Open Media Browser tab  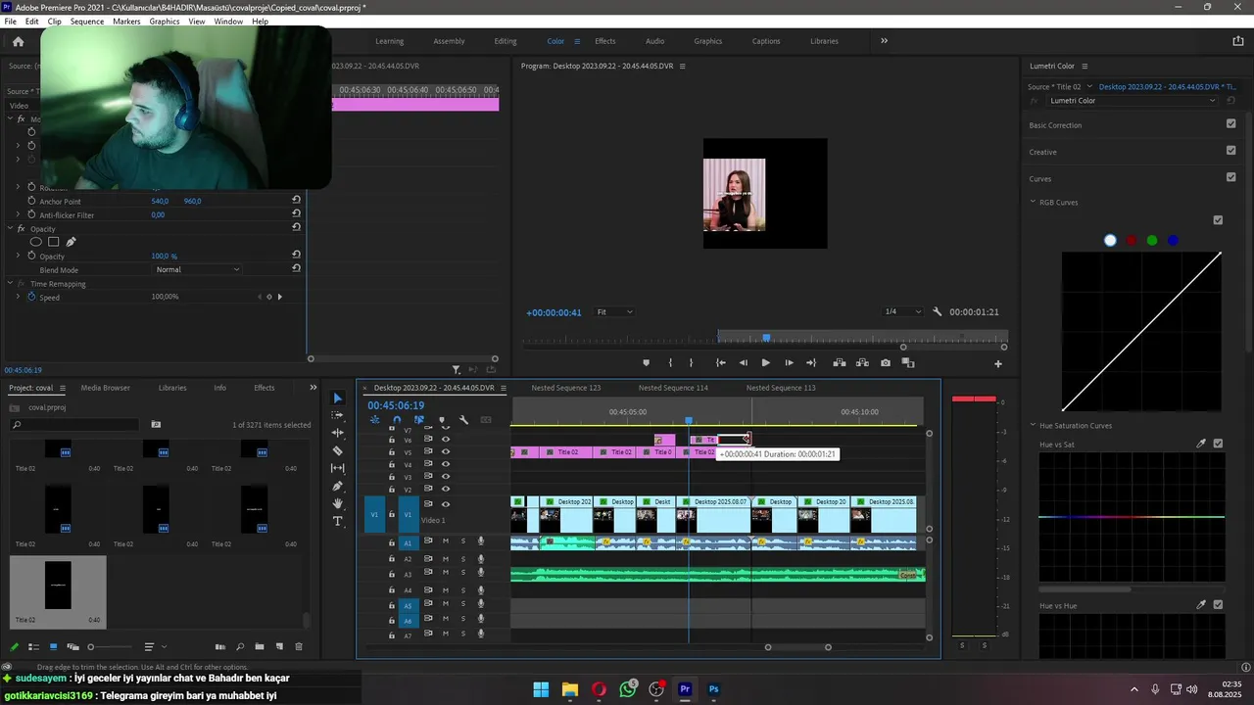point(105,388)
